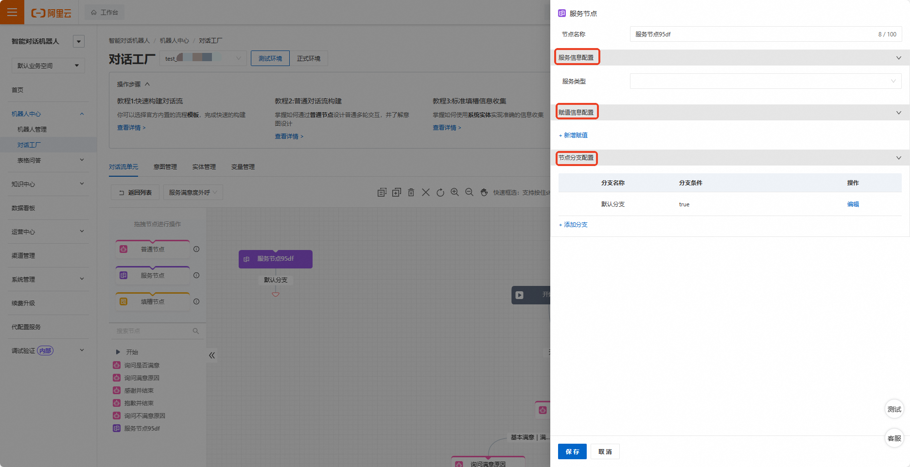Click the play icon on the start node

tap(520, 295)
